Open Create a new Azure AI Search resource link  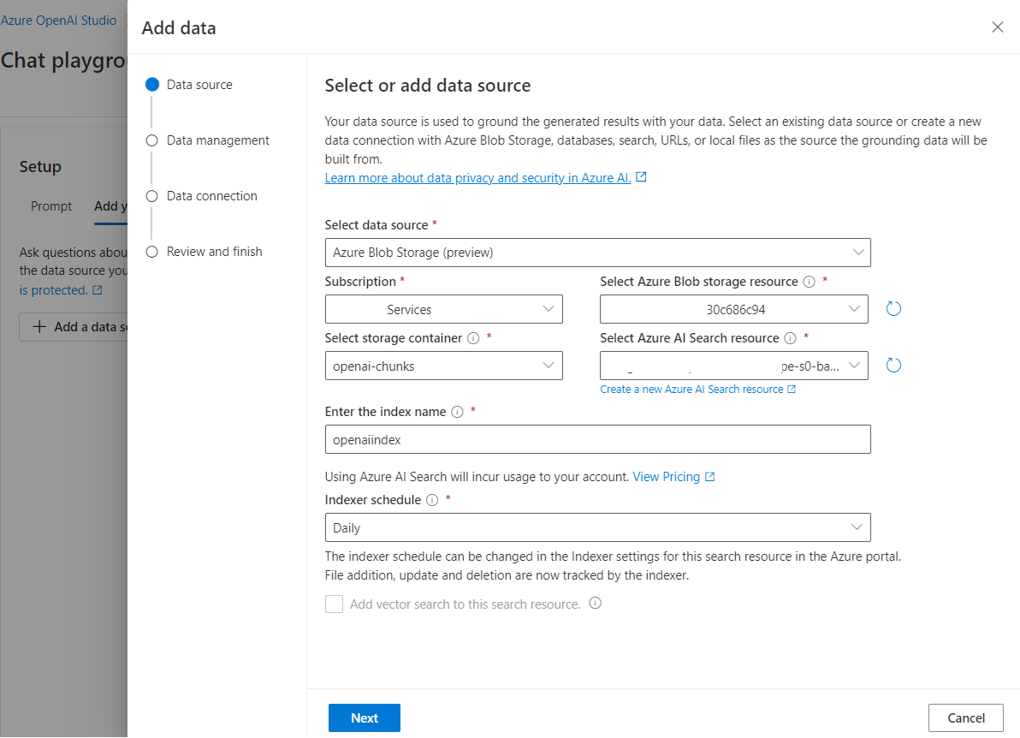(x=691, y=390)
